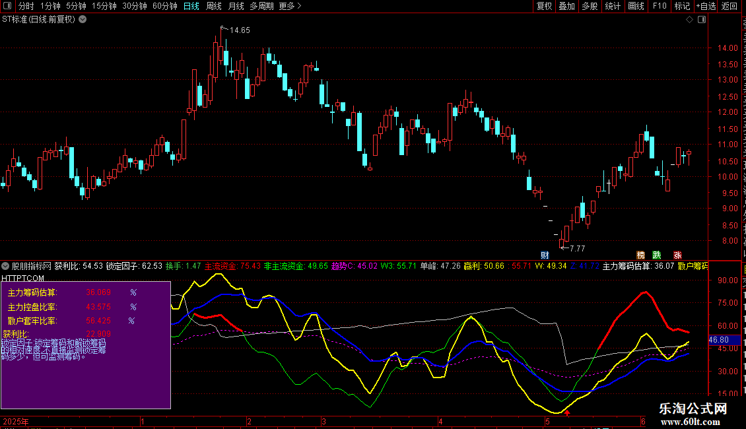
Task: Open 多周期 multi-period view
Action: tap(261, 6)
